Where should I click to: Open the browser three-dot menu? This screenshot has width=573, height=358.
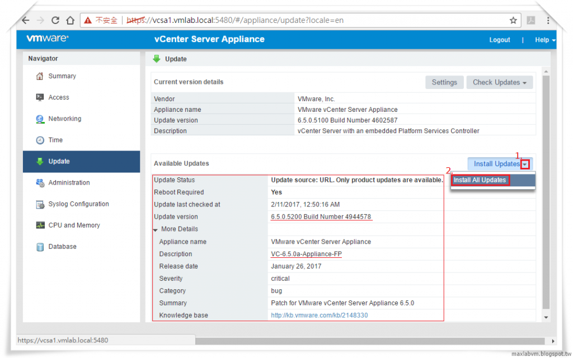[x=548, y=21]
